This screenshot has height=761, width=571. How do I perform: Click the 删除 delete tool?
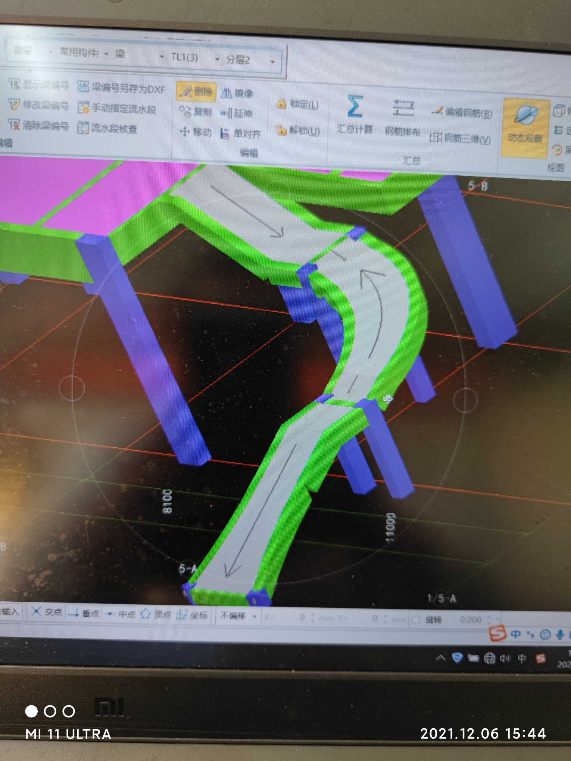pyautogui.click(x=196, y=92)
